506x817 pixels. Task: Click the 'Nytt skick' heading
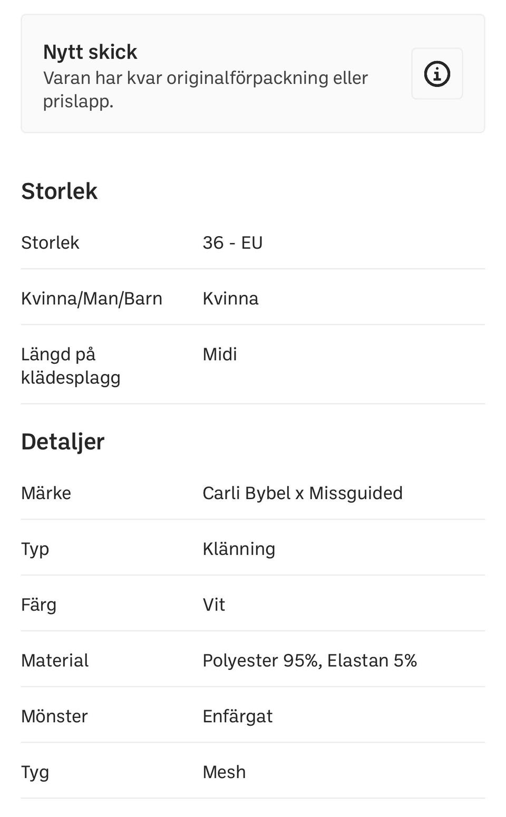tap(90, 52)
